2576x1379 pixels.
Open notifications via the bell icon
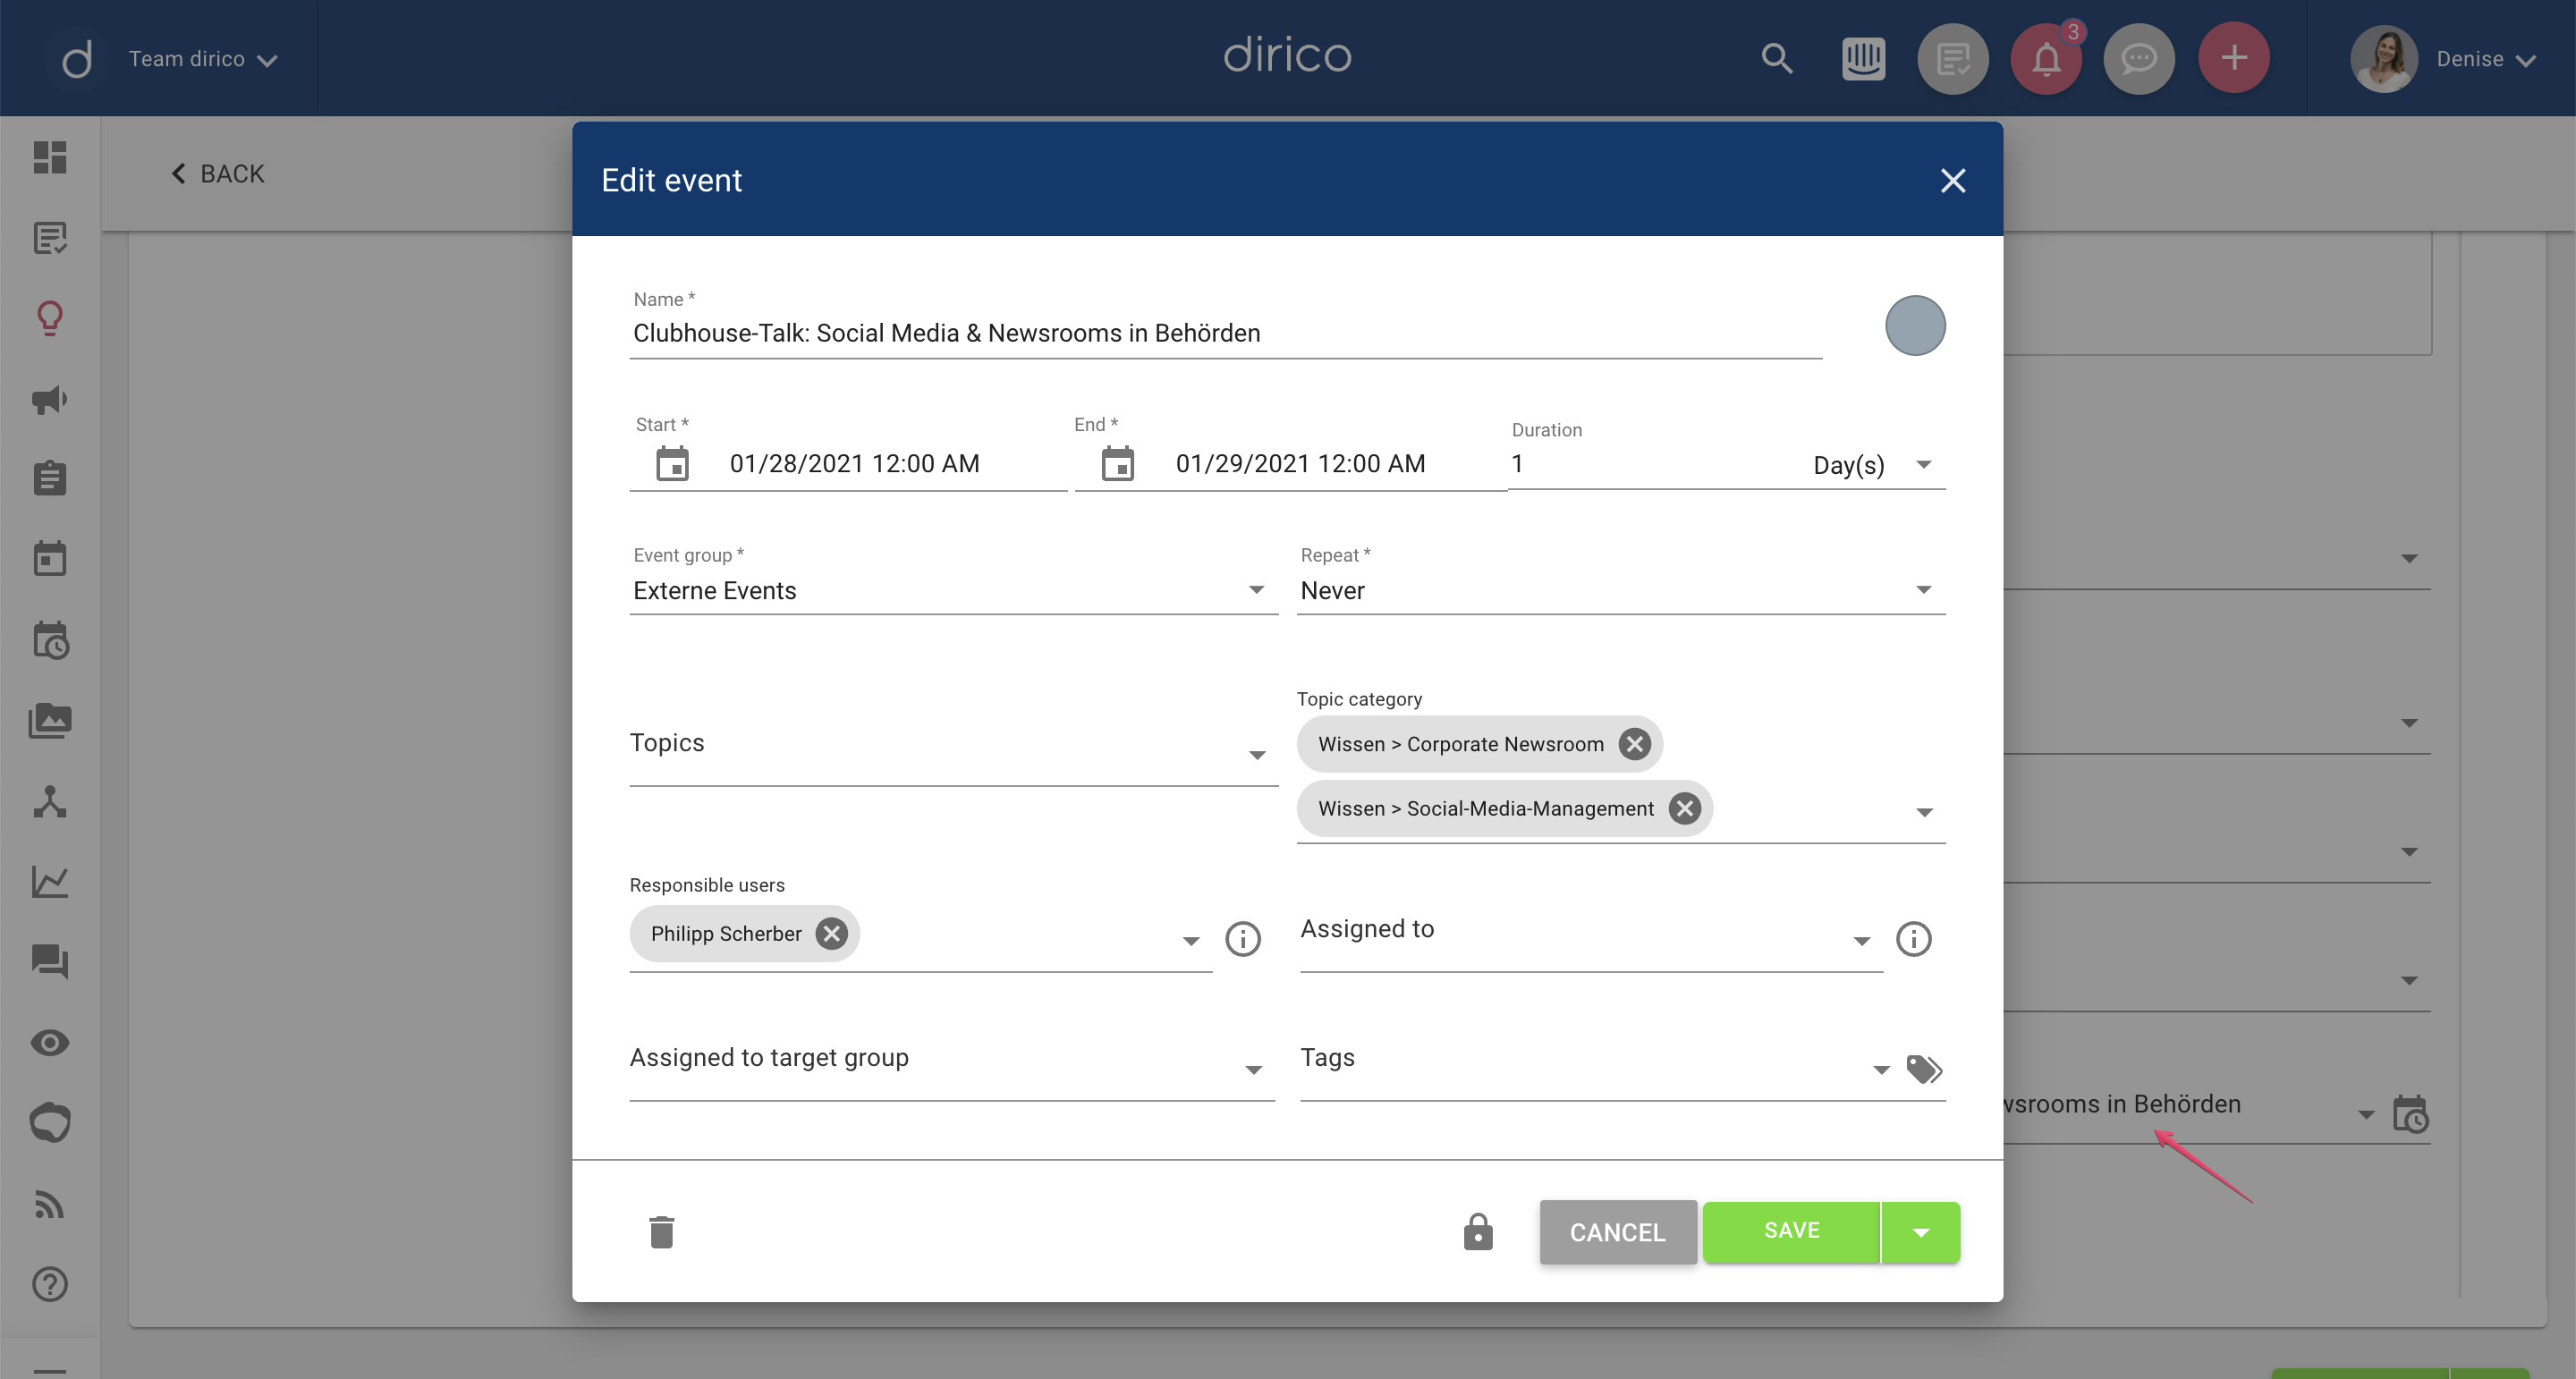pos(2046,58)
